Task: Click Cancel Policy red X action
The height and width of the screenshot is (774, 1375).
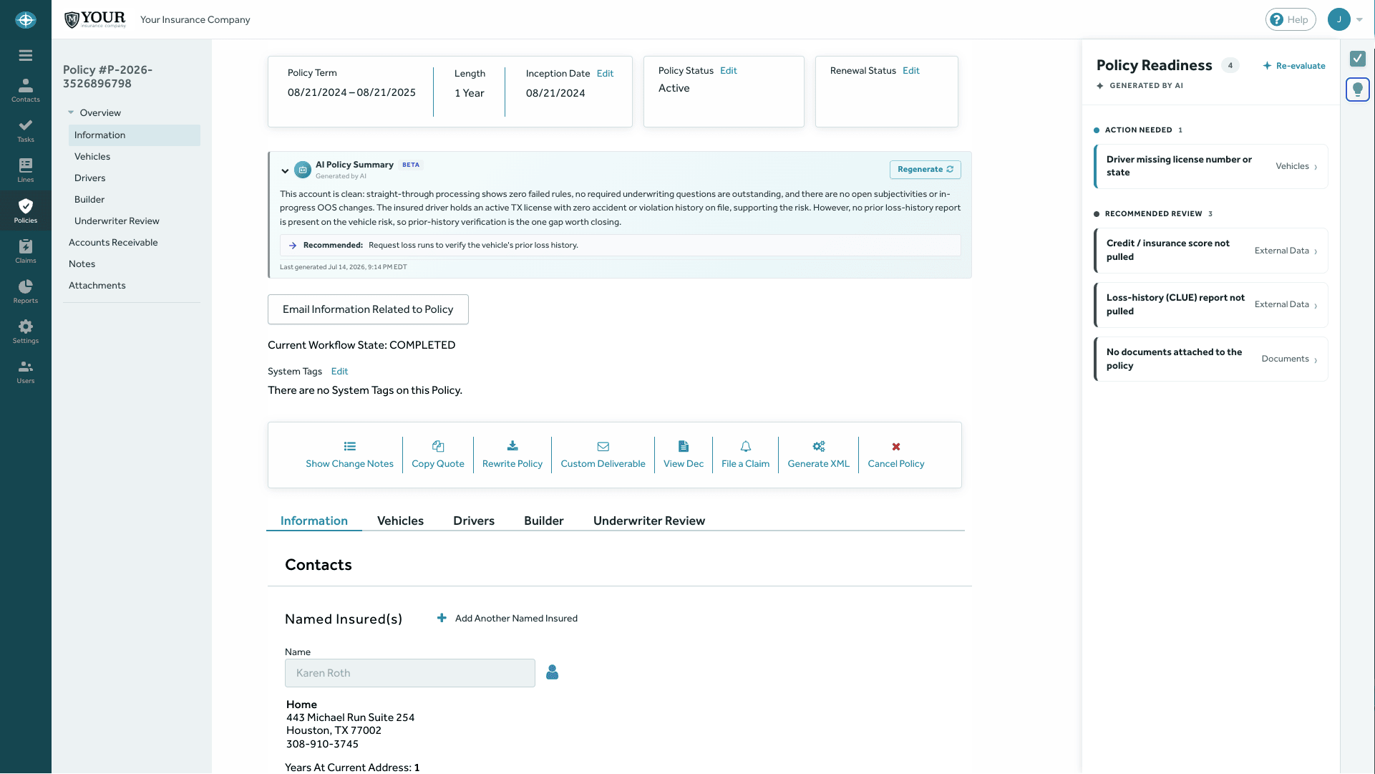Action: tap(896, 455)
